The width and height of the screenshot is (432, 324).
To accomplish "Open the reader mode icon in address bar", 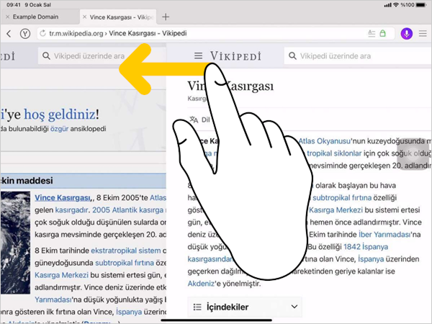I will point(372,33).
